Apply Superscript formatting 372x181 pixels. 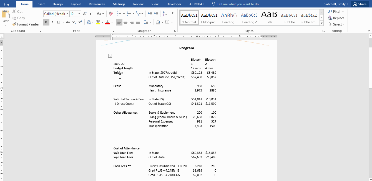click(80, 22)
